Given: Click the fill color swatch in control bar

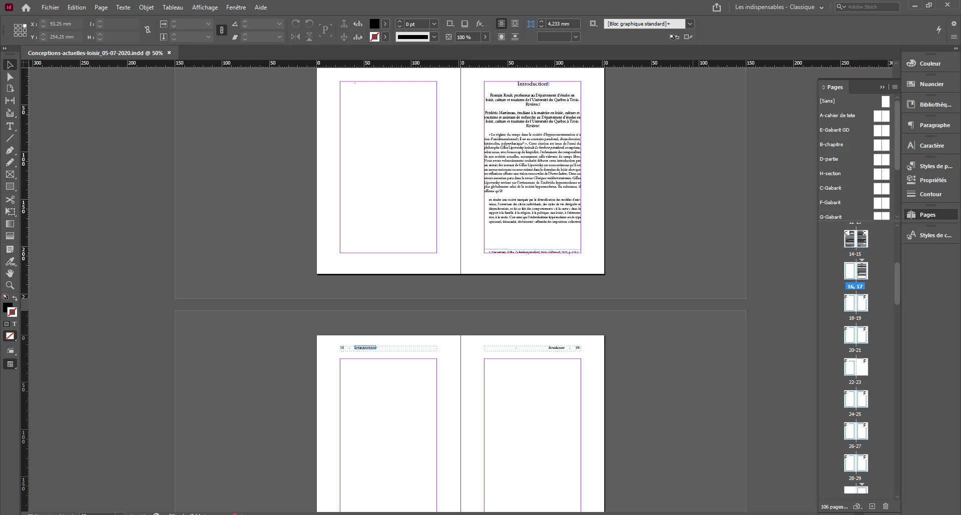Looking at the screenshot, I should click(x=374, y=24).
